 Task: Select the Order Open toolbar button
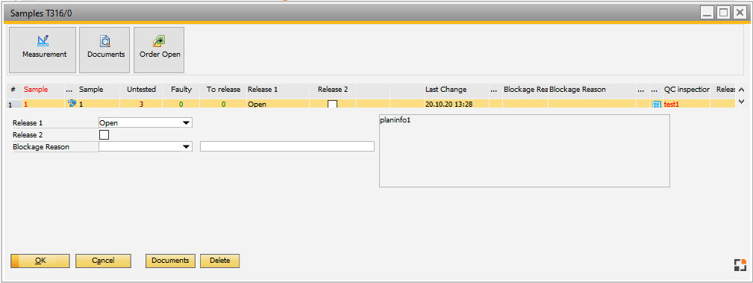[x=159, y=49]
